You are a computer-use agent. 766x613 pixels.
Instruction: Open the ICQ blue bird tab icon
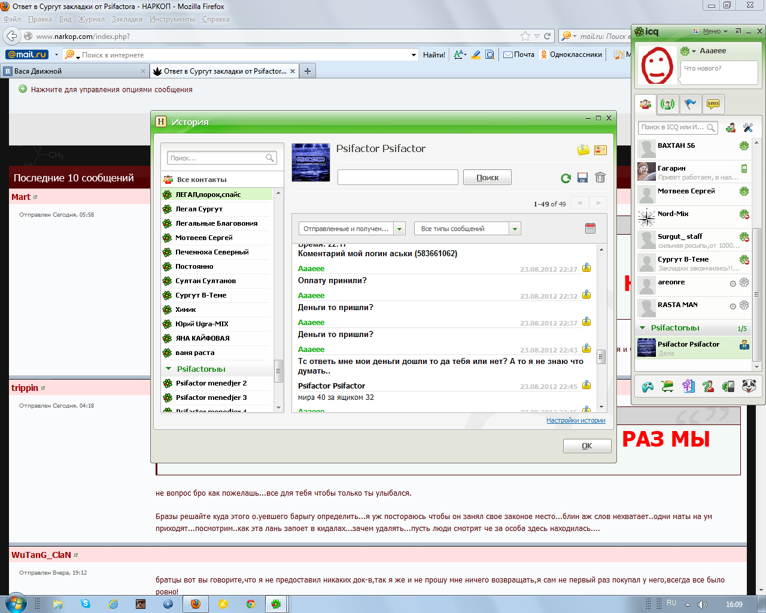690,104
